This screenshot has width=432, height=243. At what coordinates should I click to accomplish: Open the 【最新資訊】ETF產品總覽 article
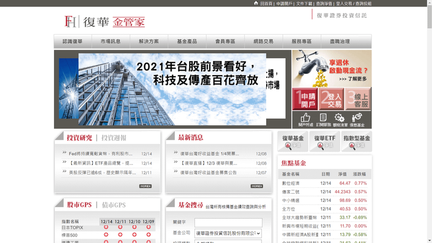(x=100, y=163)
